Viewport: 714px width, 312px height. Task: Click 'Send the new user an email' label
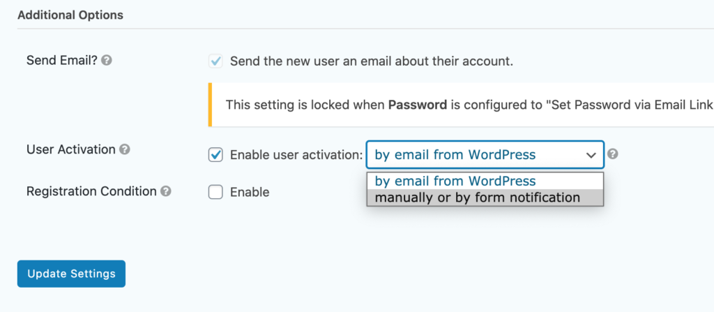(372, 61)
